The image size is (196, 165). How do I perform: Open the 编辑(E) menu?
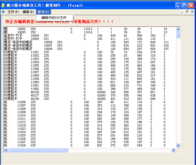pos(28,12)
